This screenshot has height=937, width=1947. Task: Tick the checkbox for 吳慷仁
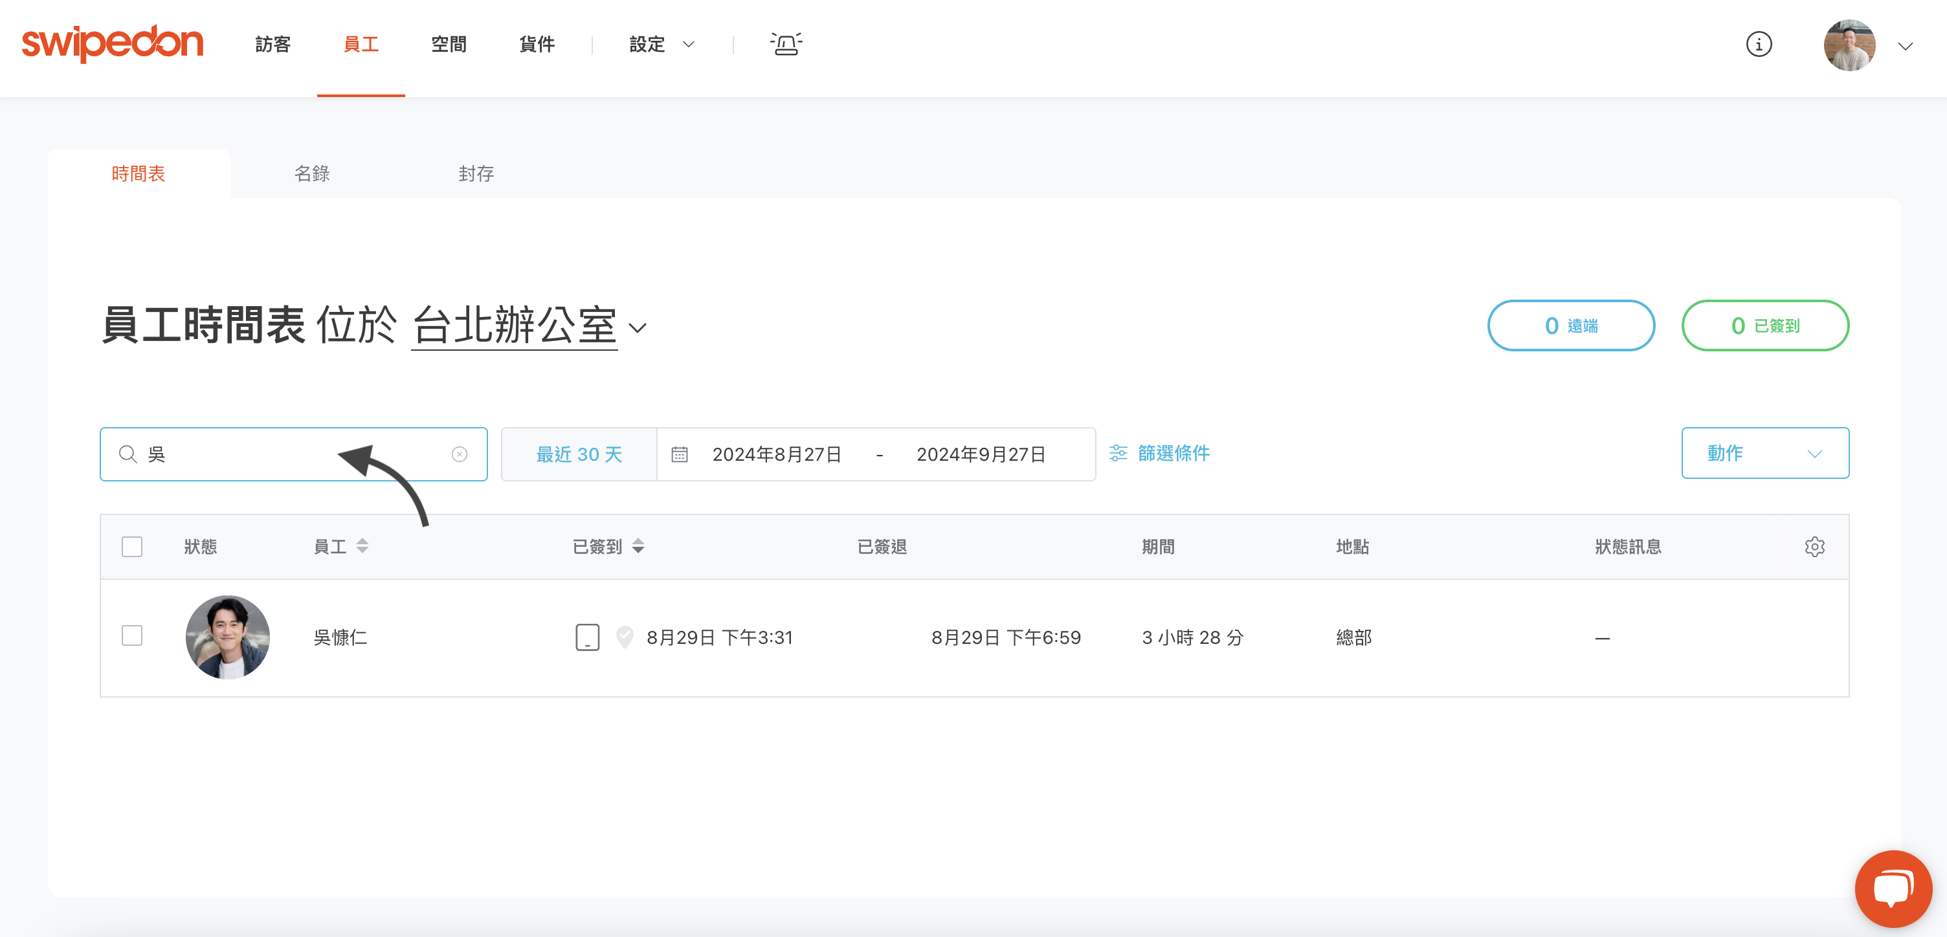tap(131, 635)
